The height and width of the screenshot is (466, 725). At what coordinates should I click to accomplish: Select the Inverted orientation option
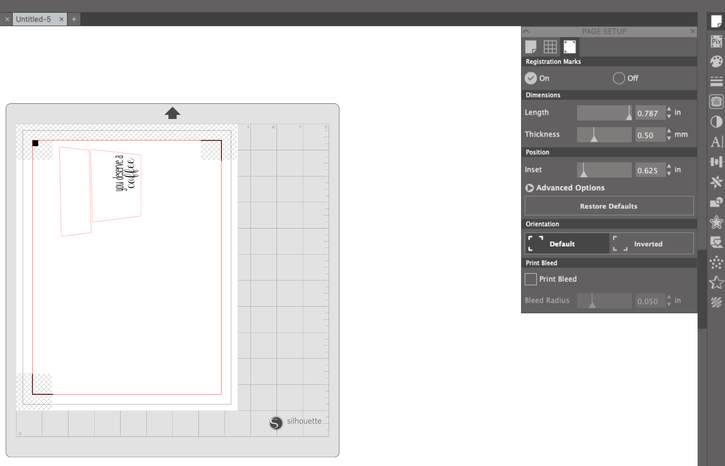pyautogui.click(x=651, y=243)
